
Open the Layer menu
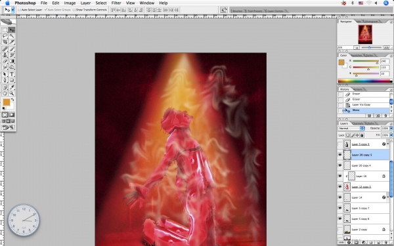tap(85, 3)
